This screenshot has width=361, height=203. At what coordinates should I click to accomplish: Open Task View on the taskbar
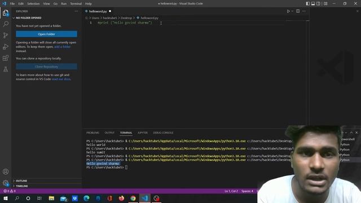pyautogui.click(x=39, y=198)
